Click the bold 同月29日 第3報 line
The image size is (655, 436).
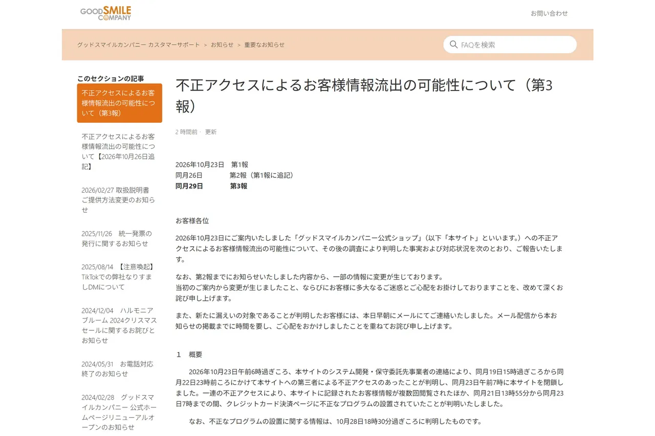pyautogui.click(x=211, y=186)
